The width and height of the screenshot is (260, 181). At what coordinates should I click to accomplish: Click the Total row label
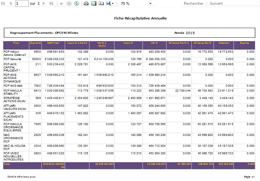click(x=6, y=164)
